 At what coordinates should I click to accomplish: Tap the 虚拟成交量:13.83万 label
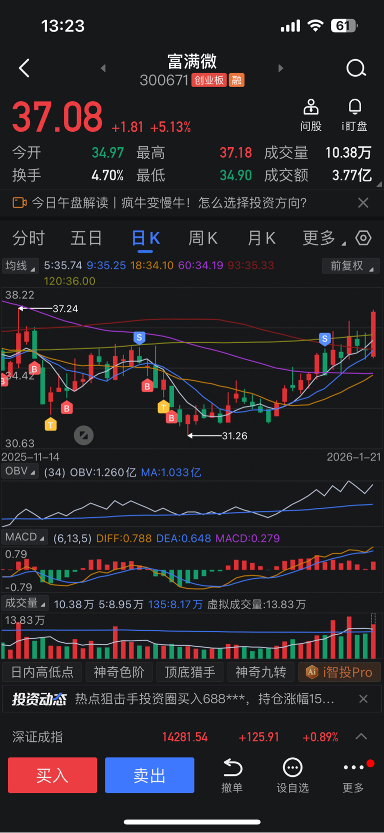click(x=256, y=604)
